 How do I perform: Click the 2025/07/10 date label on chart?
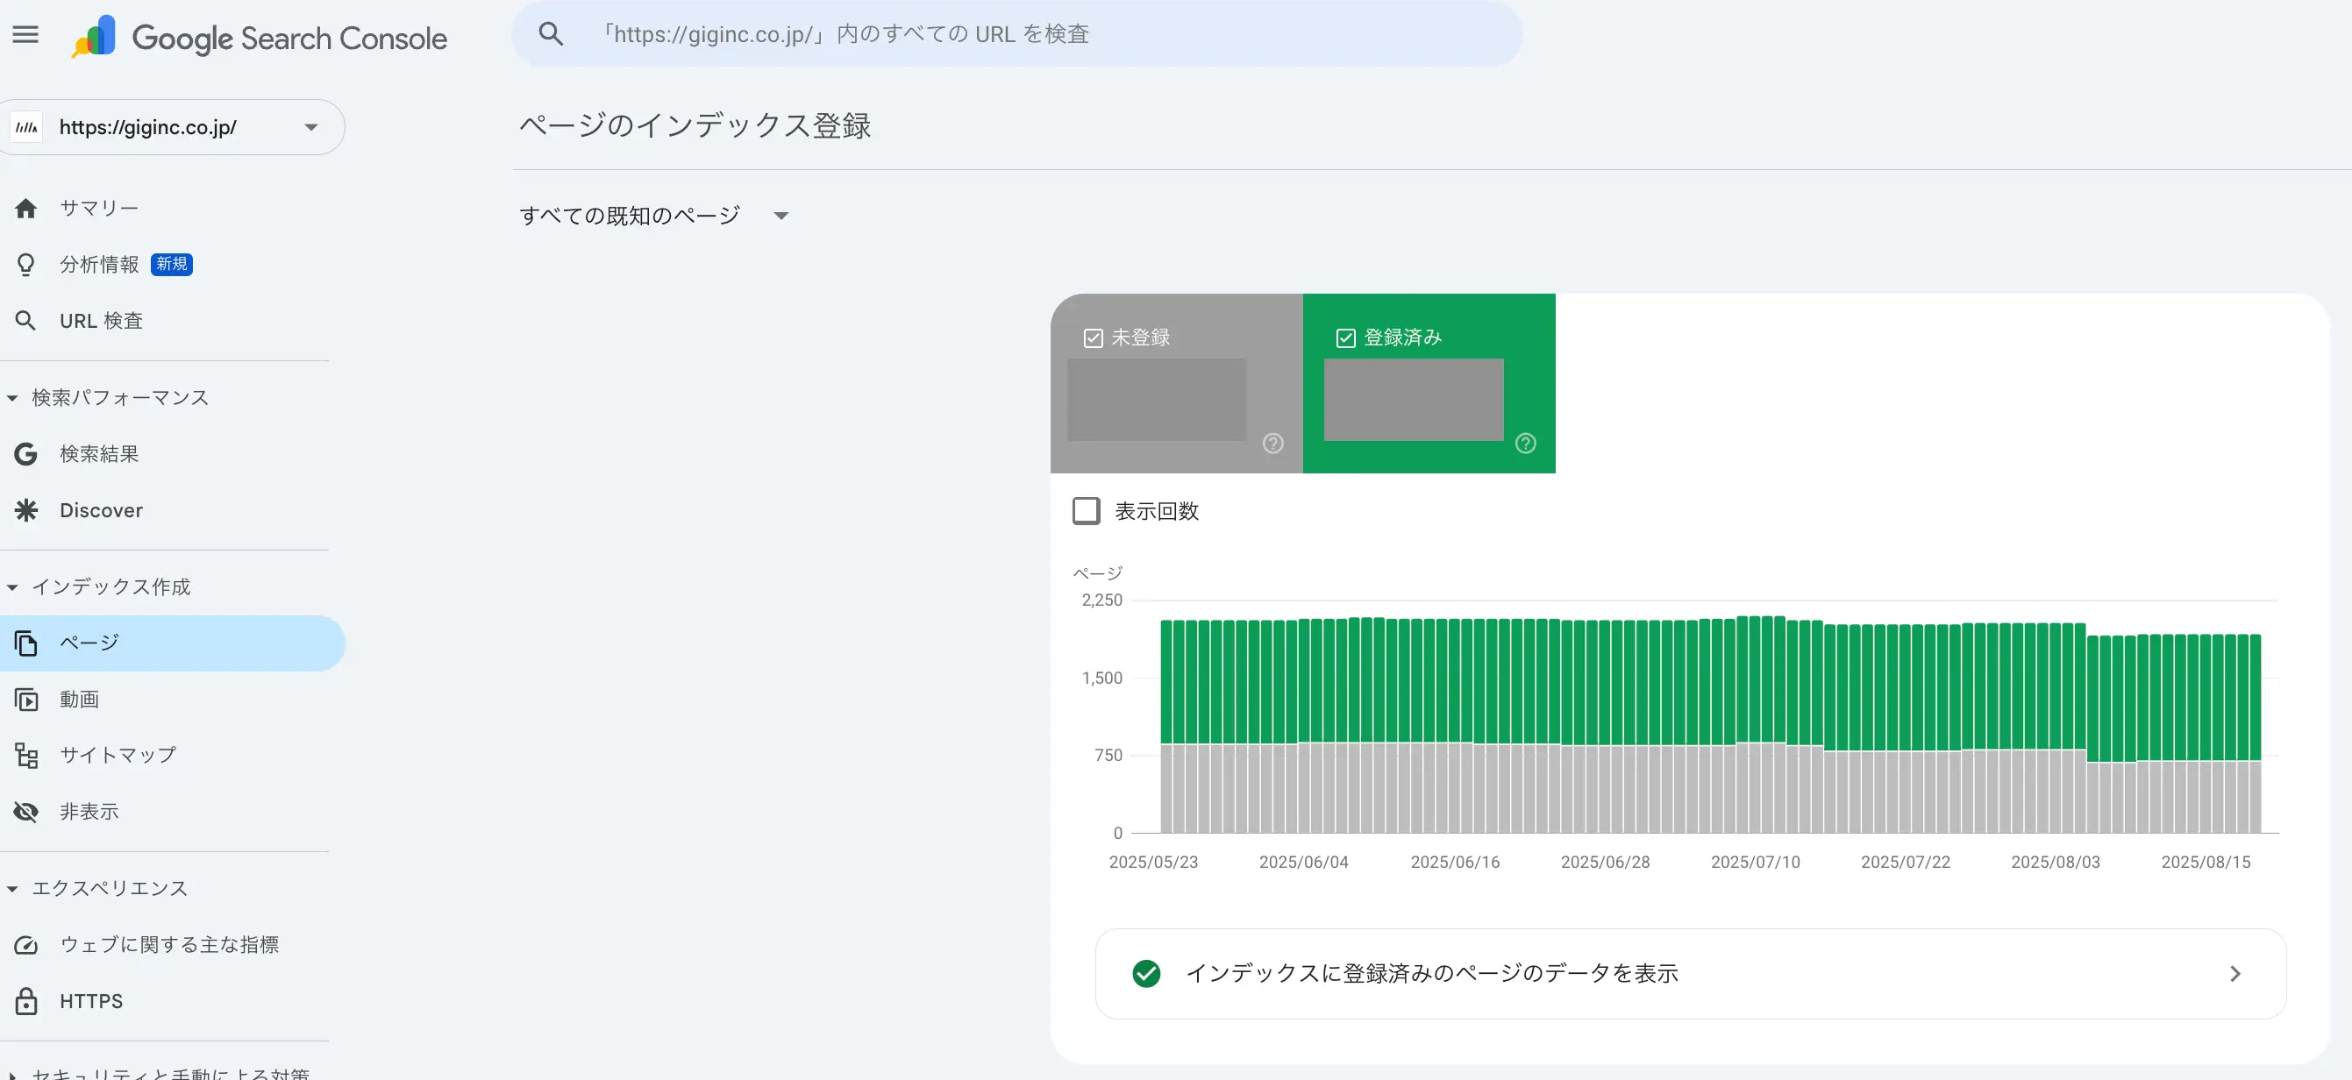1755,863
